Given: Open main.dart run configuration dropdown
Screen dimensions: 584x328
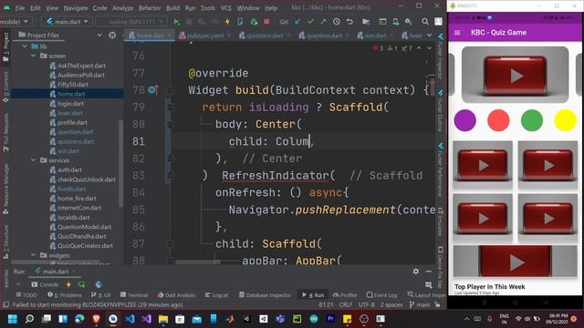Looking at the screenshot, I should (67, 22).
